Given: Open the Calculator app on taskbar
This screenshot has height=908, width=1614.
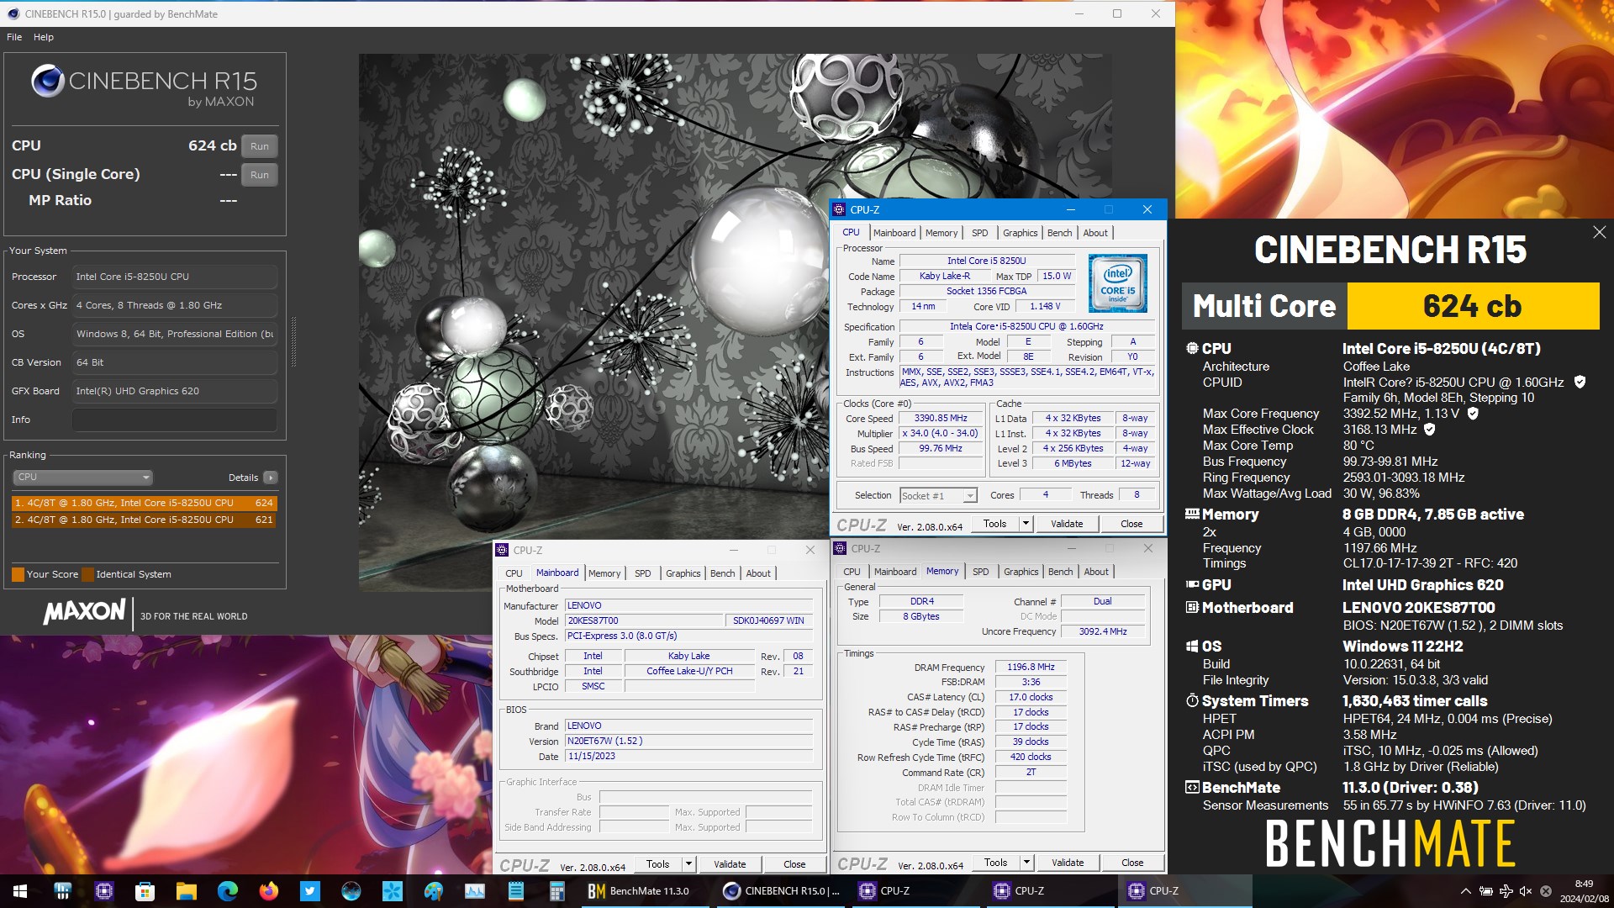Looking at the screenshot, I should tap(556, 891).
